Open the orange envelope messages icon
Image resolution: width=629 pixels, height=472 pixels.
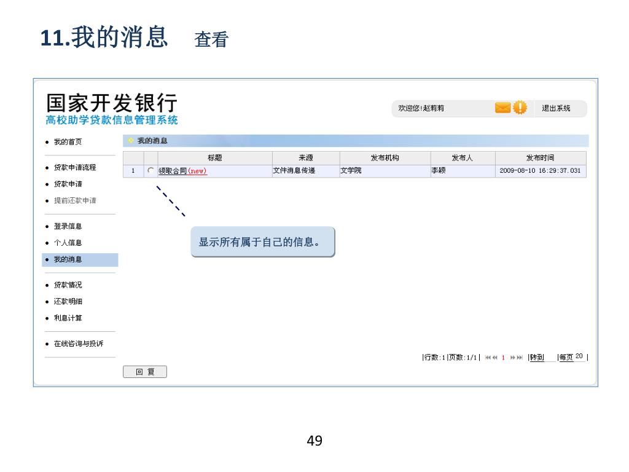(x=502, y=108)
